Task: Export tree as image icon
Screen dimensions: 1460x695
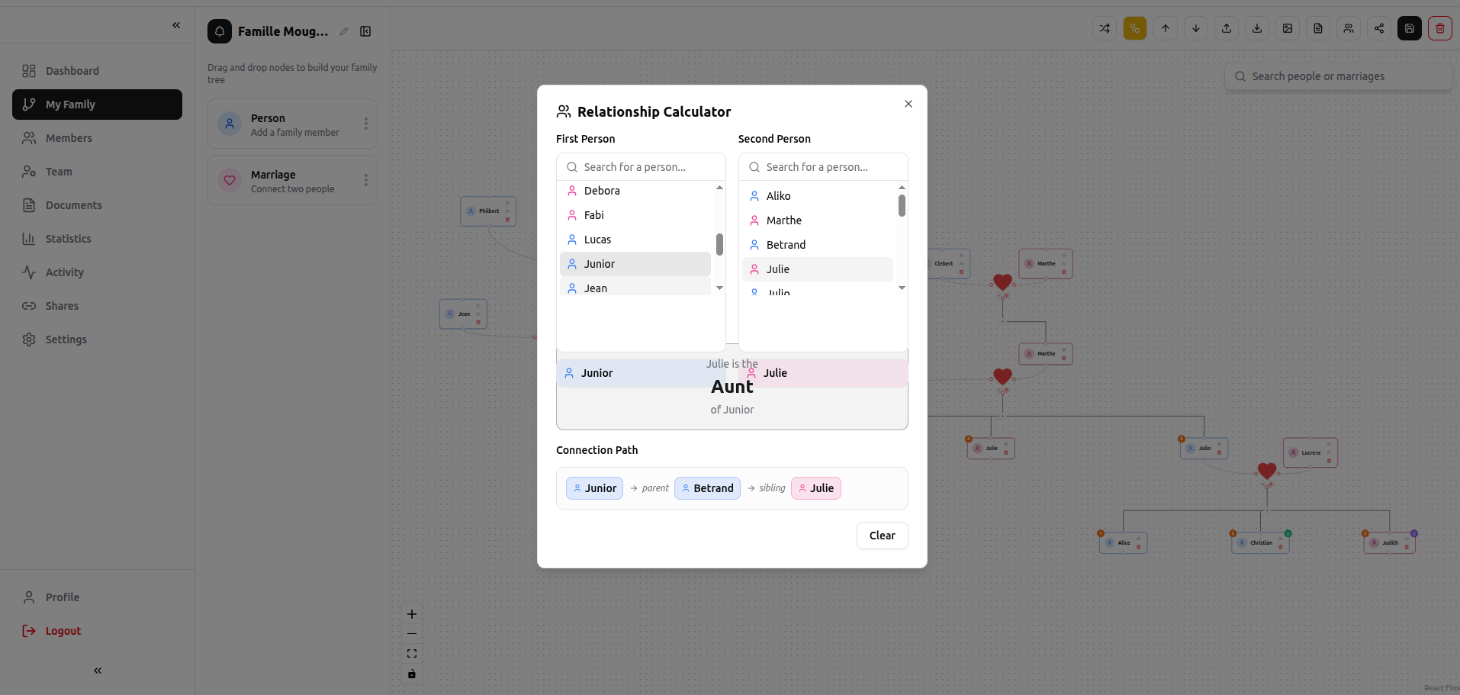Action: tap(1288, 28)
